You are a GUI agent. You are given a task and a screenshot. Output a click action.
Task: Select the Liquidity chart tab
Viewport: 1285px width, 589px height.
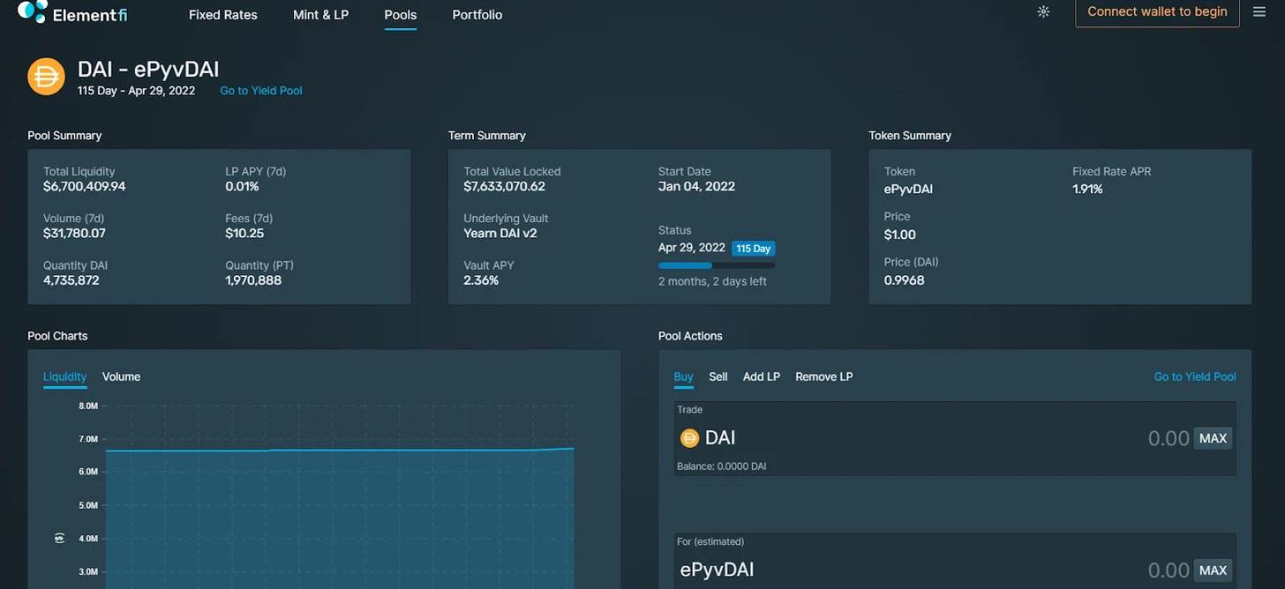click(x=65, y=377)
